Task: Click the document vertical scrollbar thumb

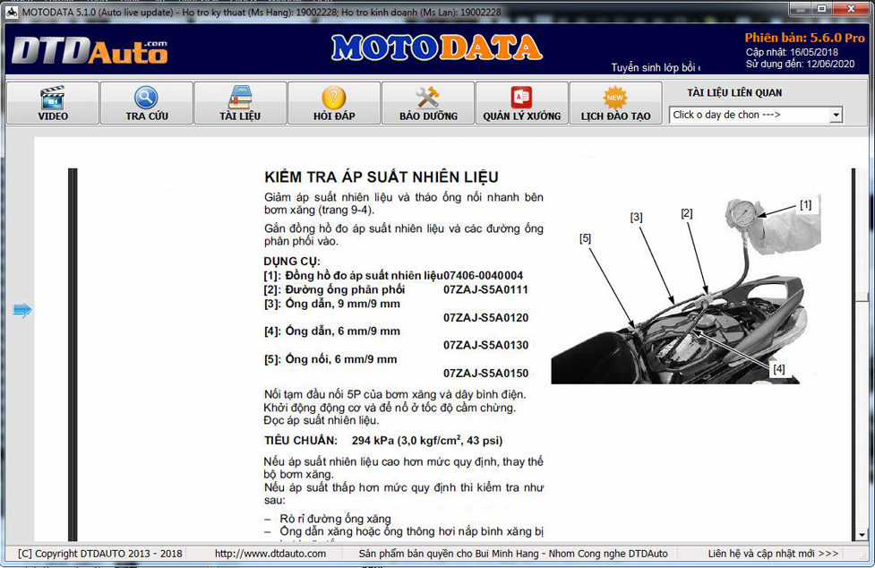Action: pyautogui.click(x=862, y=297)
